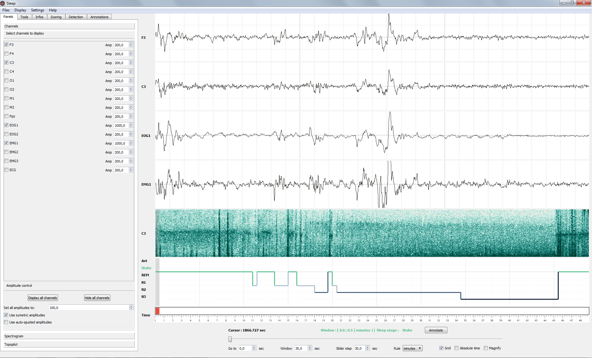Uncheck the EOG1 channel checkbox
This screenshot has height=358, width=592.
[x=6, y=125]
